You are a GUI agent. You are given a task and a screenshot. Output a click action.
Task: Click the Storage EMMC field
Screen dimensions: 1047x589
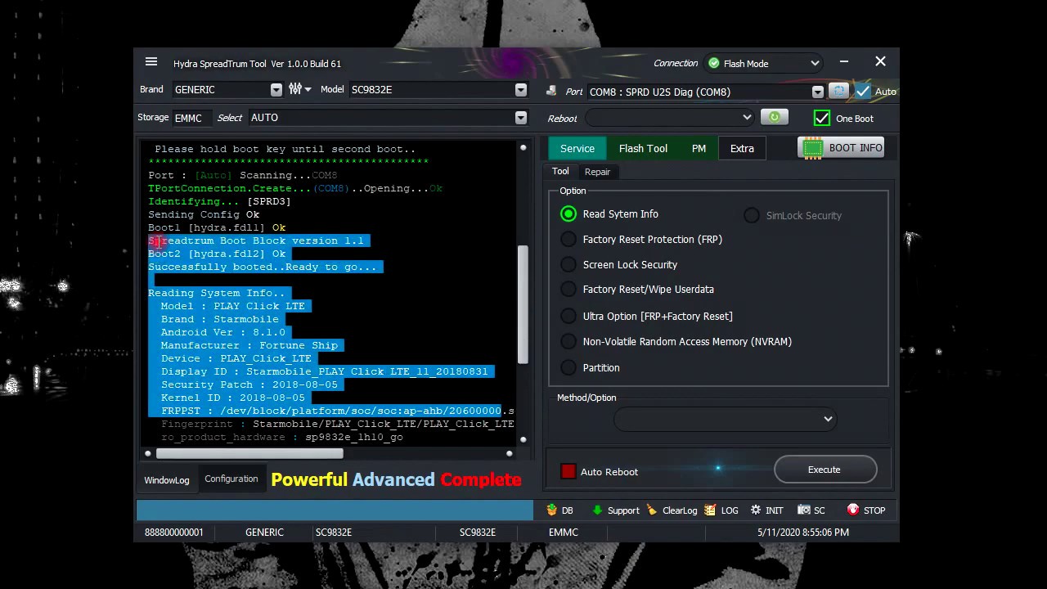[x=192, y=118]
